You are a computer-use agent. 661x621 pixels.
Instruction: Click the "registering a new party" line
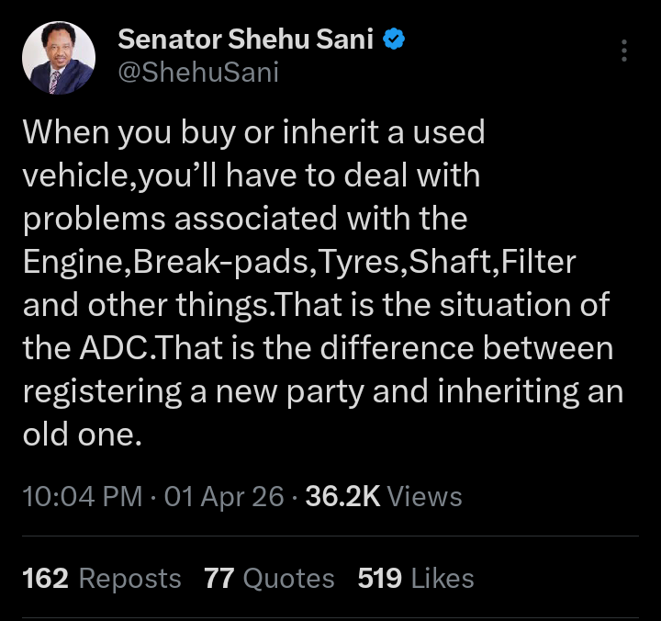pyautogui.click(x=323, y=392)
